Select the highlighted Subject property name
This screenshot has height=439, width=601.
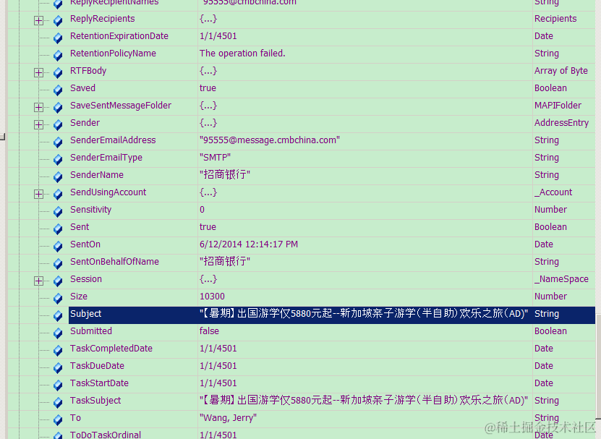click(85, 314)
